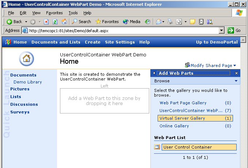The height and width of the screenshot is (168, 248).
Task: Click the Modify Shared Page people icon
Action: pos(187,65)
